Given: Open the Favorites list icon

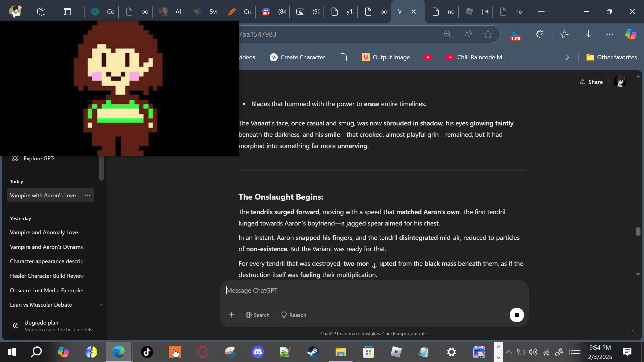Looking at the screenshot, I should [565, 34].
